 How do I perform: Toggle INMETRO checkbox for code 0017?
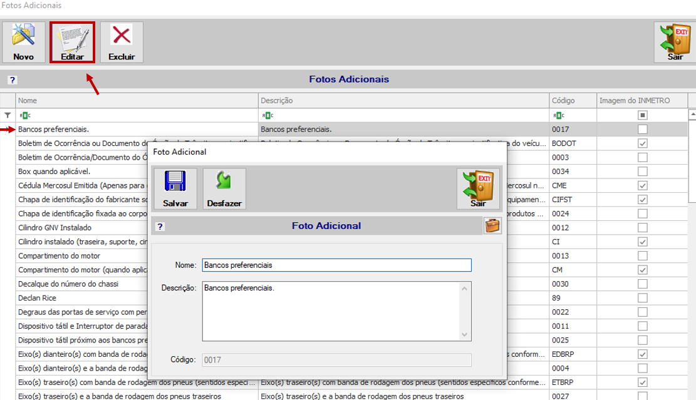(x=642, y=130)
